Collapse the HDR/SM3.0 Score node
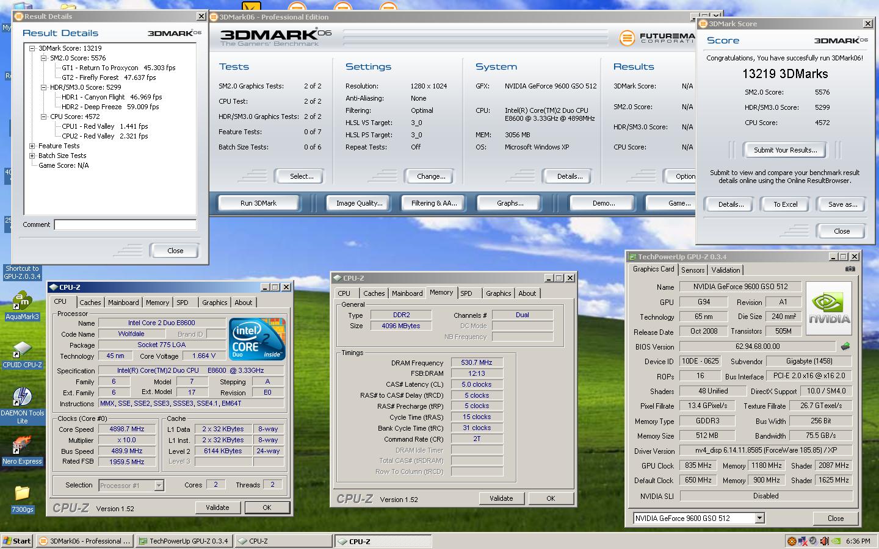The image size is (879, 549). [43, 87]
